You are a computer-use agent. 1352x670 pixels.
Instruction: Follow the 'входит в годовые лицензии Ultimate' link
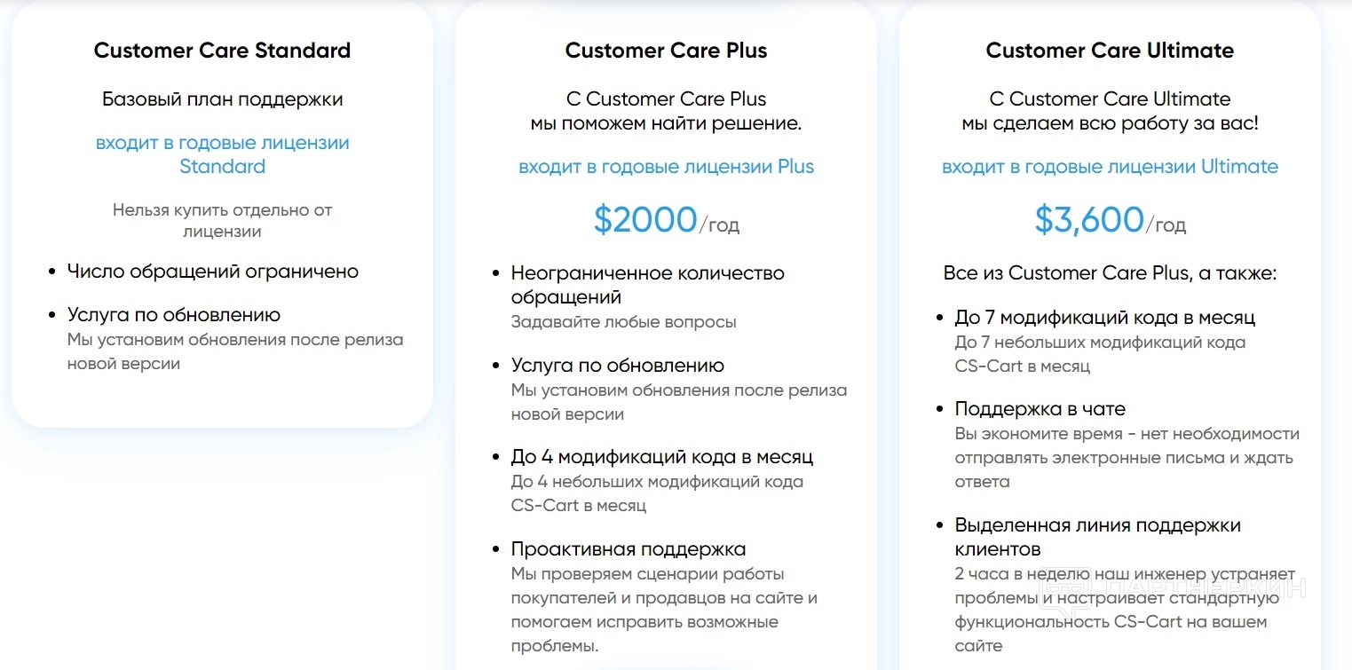click(1110, 167)
